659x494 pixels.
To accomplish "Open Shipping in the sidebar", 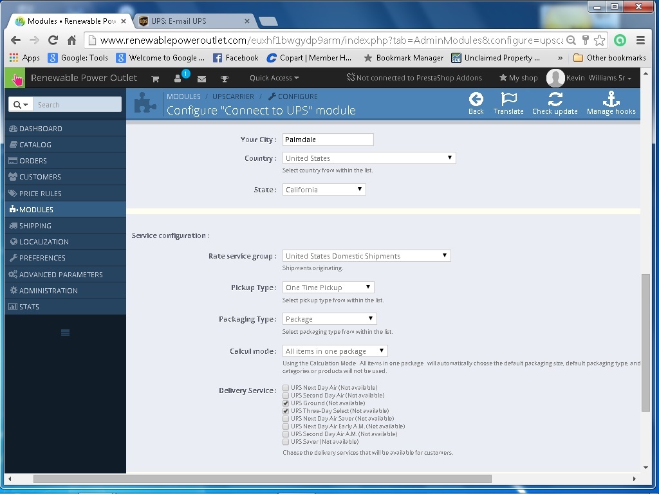I will click(x=65, y=226).
